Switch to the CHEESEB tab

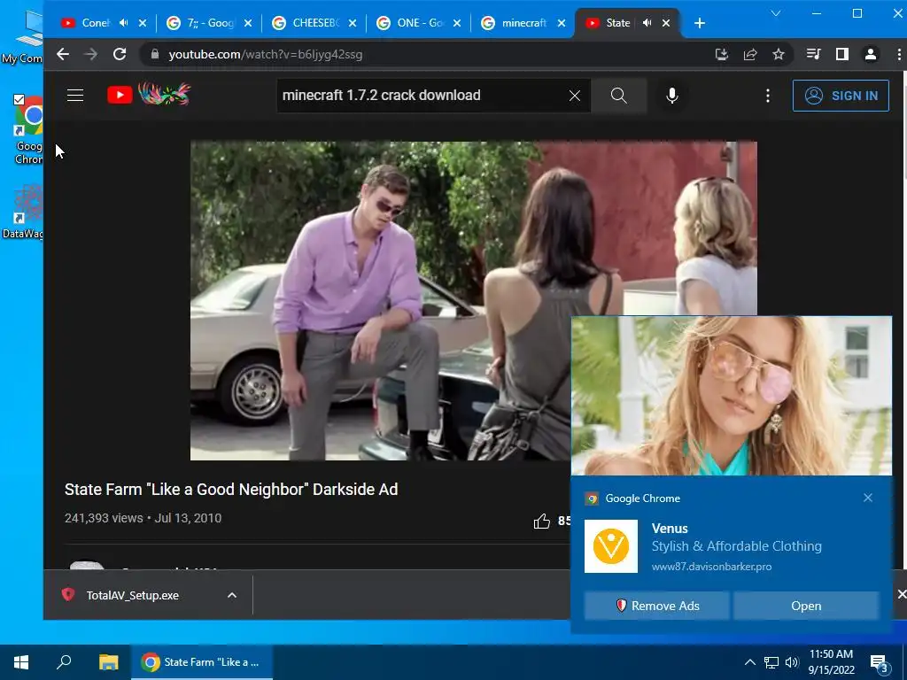(315, 23)
